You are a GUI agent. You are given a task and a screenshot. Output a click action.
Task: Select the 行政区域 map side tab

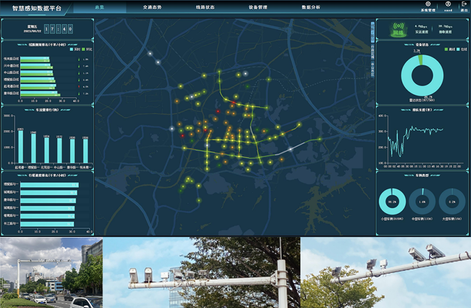tap(372, 53)
